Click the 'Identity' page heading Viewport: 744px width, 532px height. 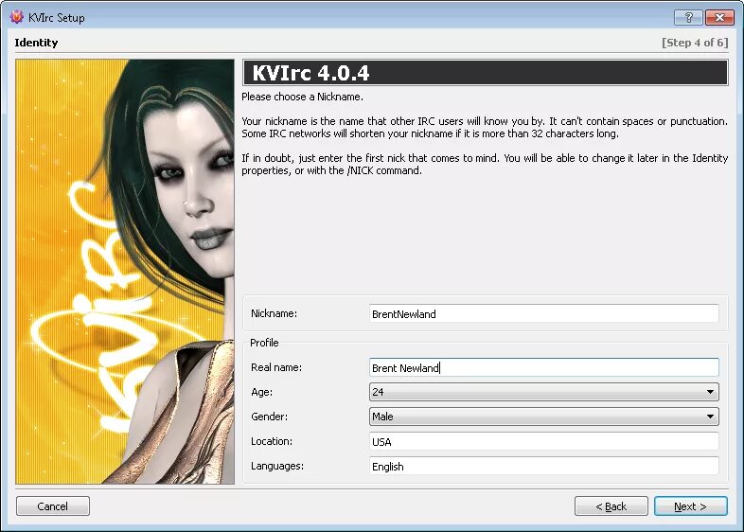[x=36, y=43]
